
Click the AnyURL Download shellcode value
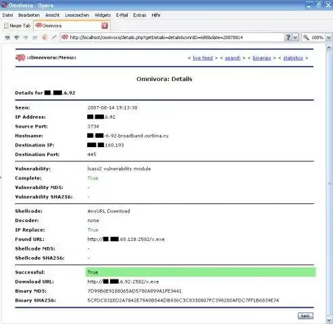[x=109, y=211]
